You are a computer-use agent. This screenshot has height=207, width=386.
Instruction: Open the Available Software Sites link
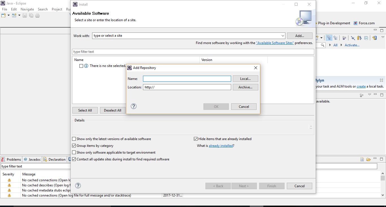coord(275,43)
